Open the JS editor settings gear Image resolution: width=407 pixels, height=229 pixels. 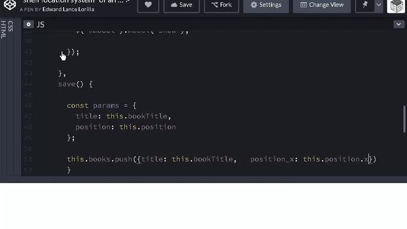click(29, 24)
